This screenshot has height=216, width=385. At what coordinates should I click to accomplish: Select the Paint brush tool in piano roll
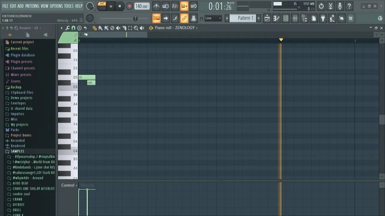100,28
